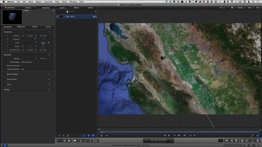Viewport: 262px width, 147px height.
Task: Click the Scale keyframe diamond icon
Action: tap(48, 43)
